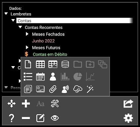The width and height of the screenshot is (140, 127).
Task: Open the question mark help
Action: pos(12,118)
